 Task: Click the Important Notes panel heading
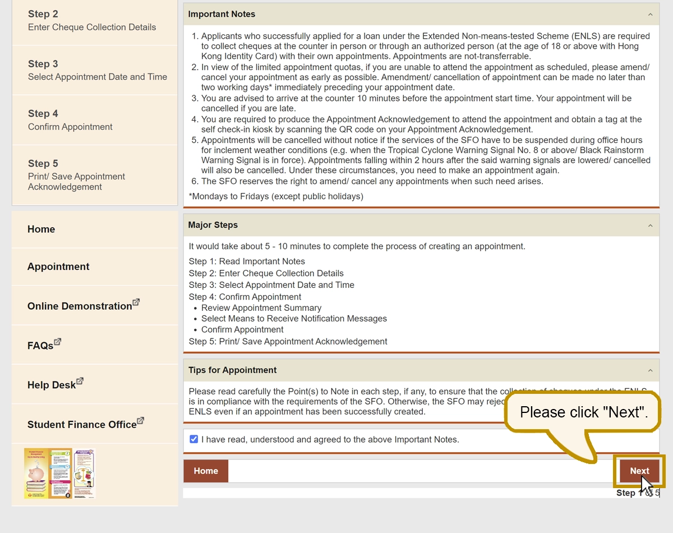tap(222, 14)
